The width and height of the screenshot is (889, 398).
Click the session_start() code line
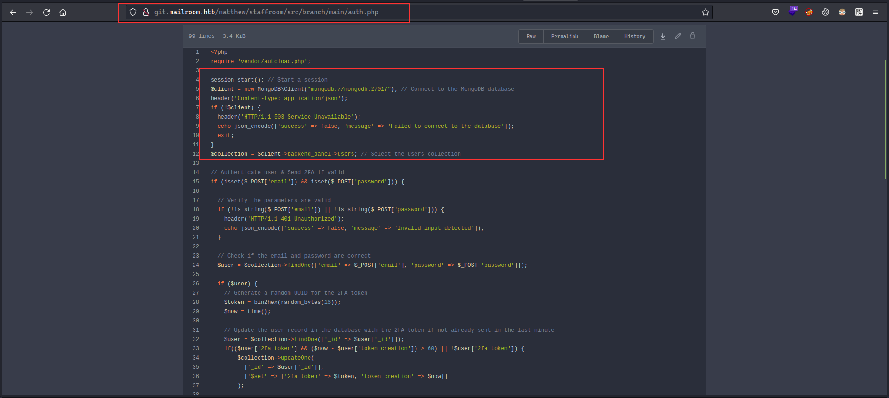(269, 80)
